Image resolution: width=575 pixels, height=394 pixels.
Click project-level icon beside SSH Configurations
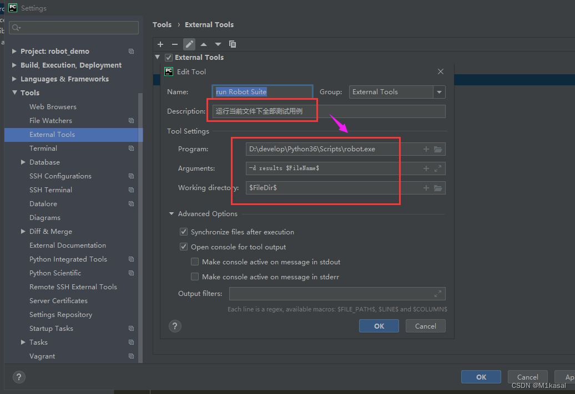132,176
